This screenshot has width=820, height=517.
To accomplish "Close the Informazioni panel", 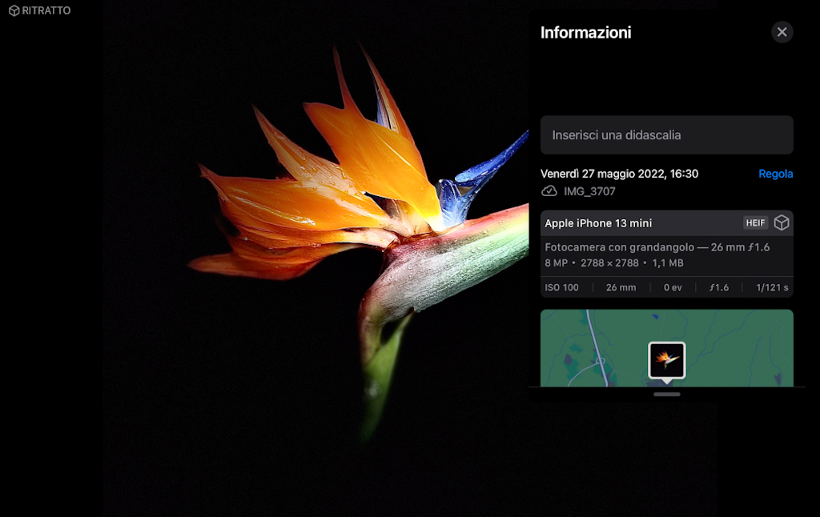I will coord(782,32).
